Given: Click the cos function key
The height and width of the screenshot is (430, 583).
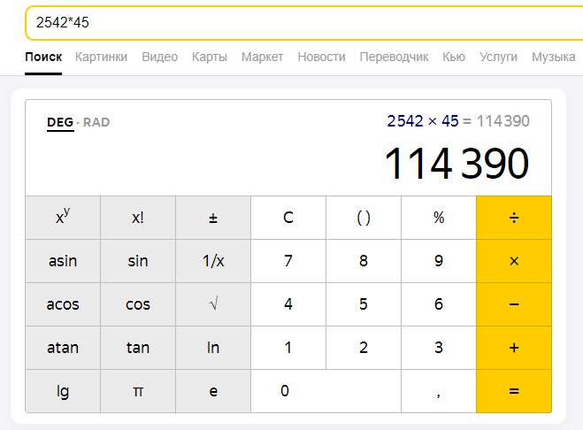Looking at the screenshot, I should tap(138, 304).
